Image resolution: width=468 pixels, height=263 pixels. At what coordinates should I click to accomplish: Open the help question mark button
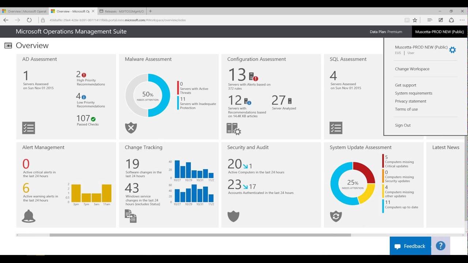tap(441, 246)
